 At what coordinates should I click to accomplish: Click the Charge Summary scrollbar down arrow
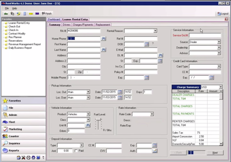pyautogui.click(x=221, y=144)
